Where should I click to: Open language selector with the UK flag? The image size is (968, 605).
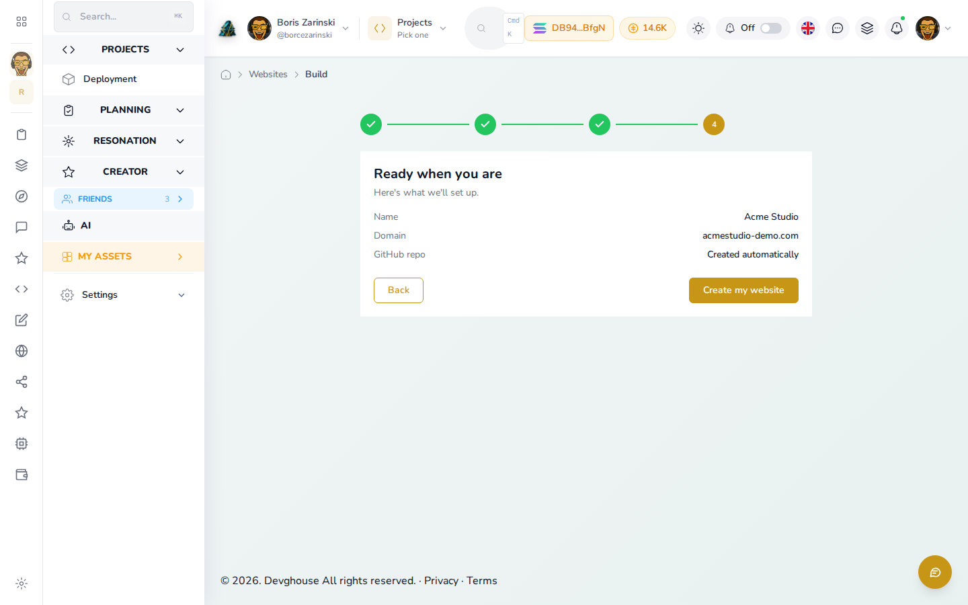(808, 28)
